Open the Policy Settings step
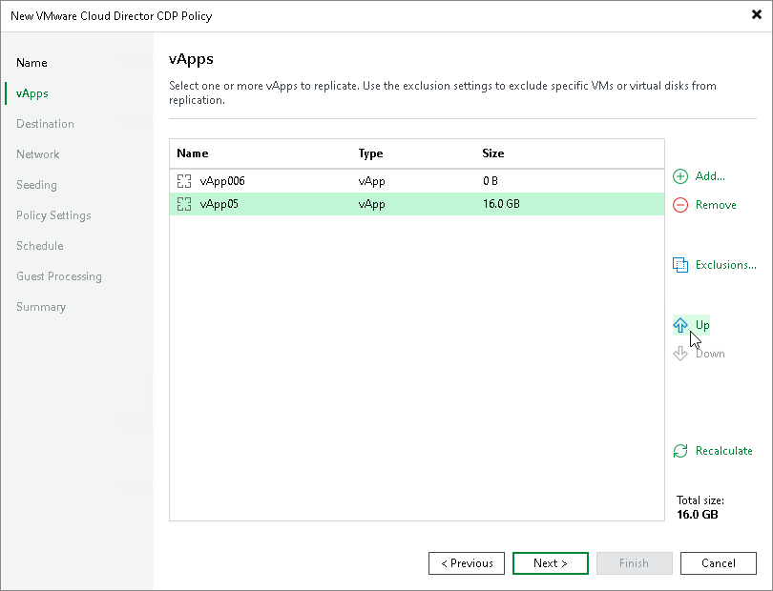 pos(53,215)
